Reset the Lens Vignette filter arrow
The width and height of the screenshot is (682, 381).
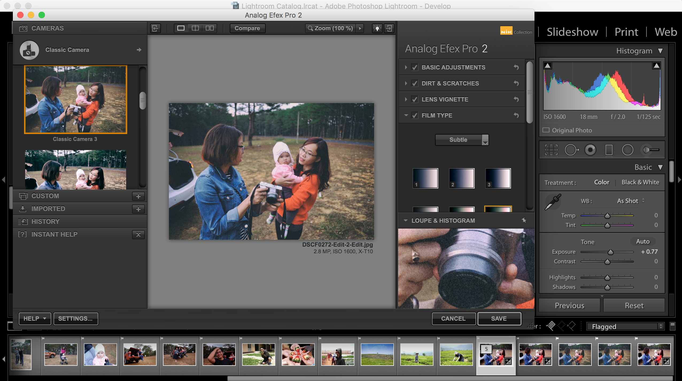coord(516,99)
